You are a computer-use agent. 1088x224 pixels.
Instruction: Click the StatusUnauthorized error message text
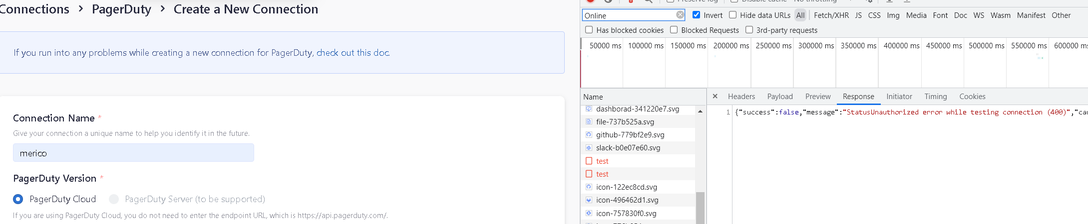[956, 112]
